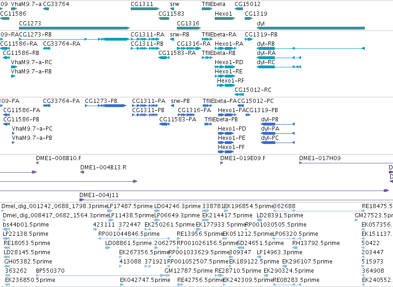Viewport: 393px width, 287px height.
Task: Click the CG1319 gene glyph
Action: (x=248, y=18)
